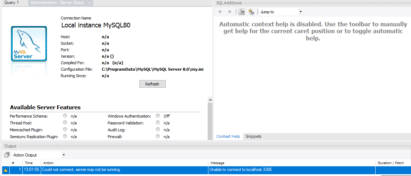Open the Snippets tab
The height and width of the screenshot is (176, 411).
[x=253, y=136]
